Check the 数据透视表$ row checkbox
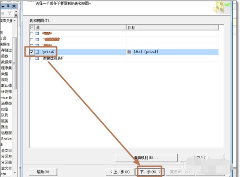The width and height of the screenshot is (242, 177). pos(32,59)
